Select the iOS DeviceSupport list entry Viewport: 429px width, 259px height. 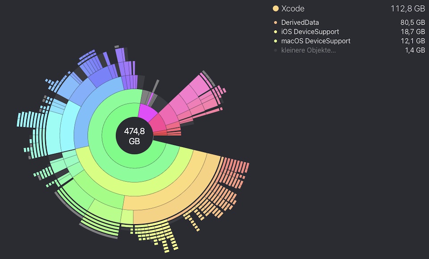click(x=349, y=32)
